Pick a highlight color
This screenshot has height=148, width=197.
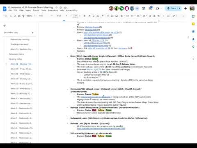(102, 16)
